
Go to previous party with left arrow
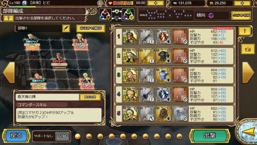9,72
